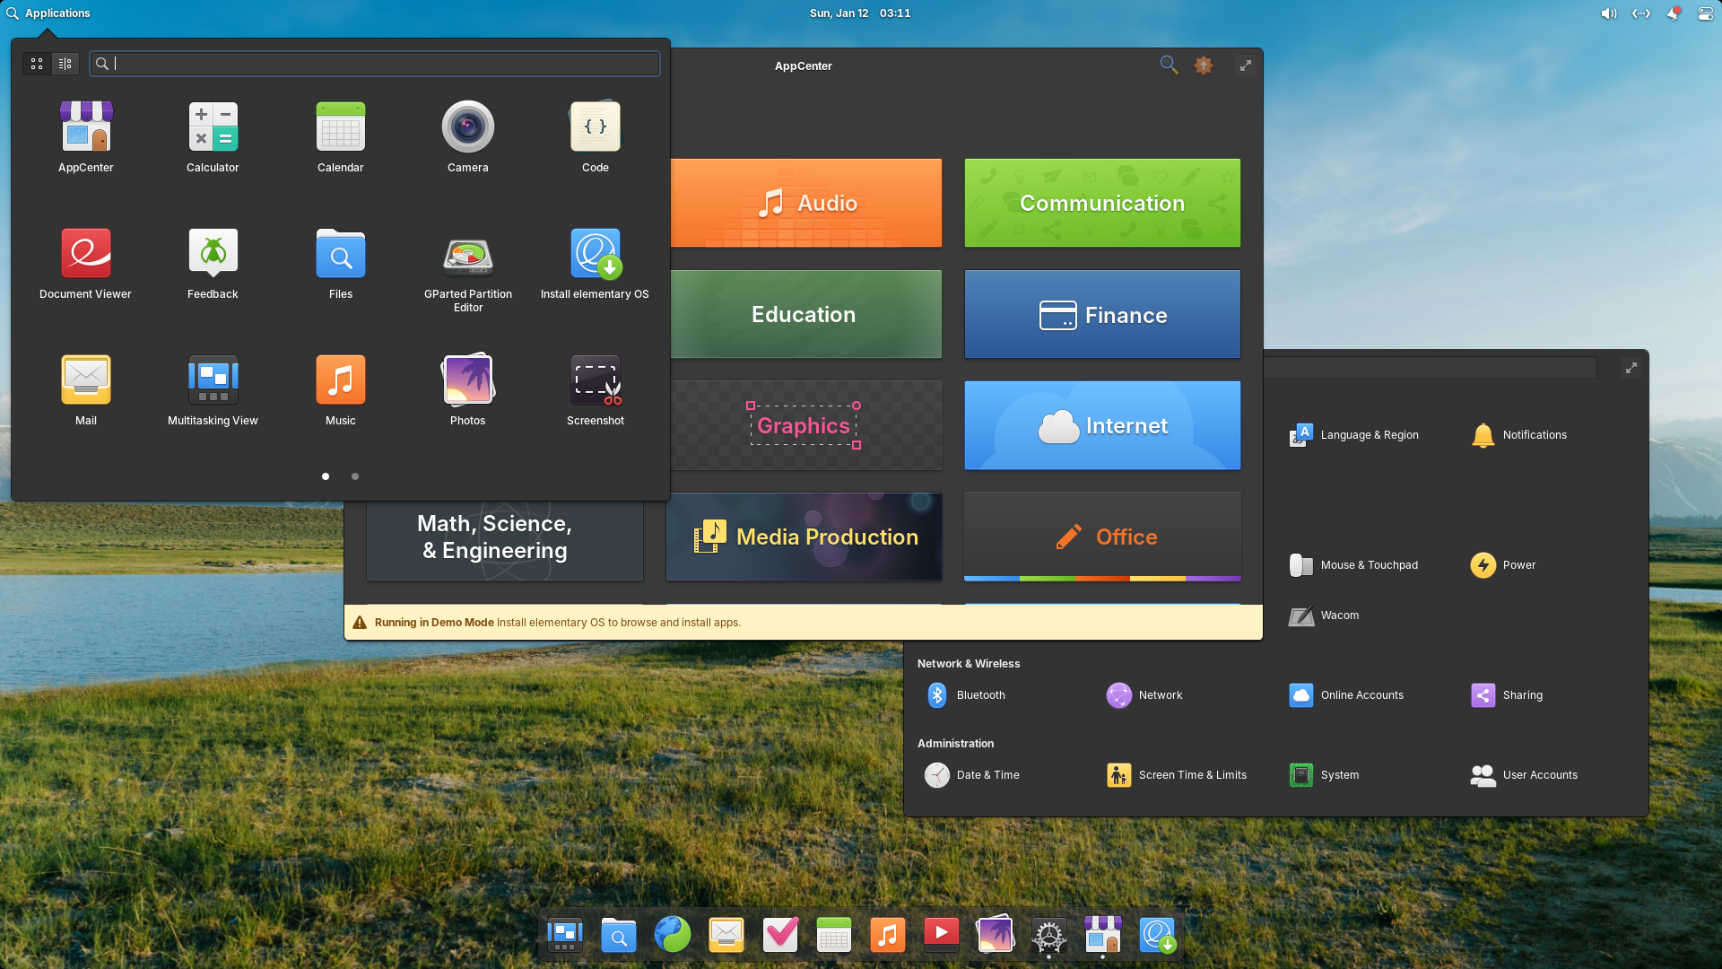
Task: Open Document Viewer
Action: pyautogui.click(x=85, y=255)
